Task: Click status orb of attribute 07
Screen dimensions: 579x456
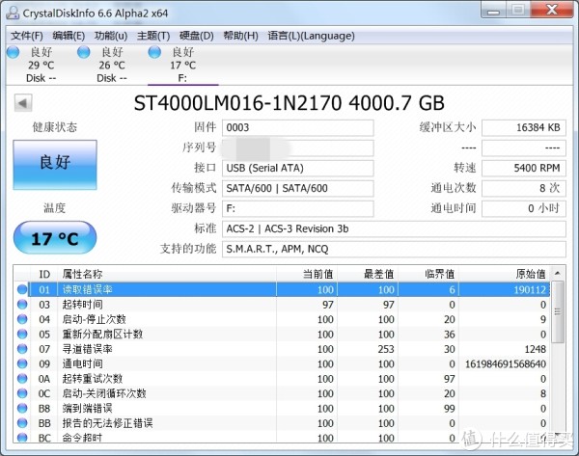Action: click(x=22, y=349)
